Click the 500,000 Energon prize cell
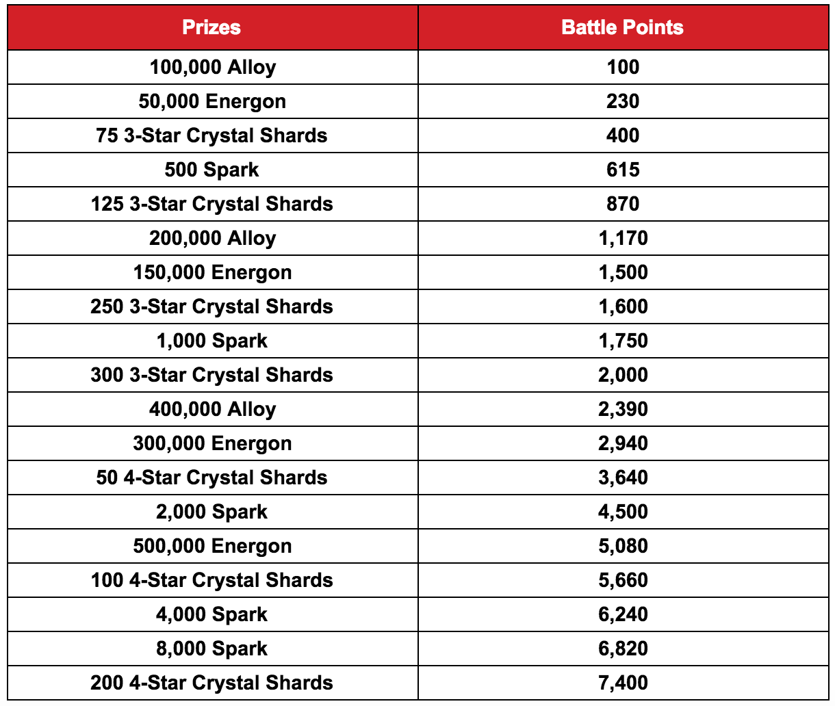The image size is (835, 706). coord(212,546)
